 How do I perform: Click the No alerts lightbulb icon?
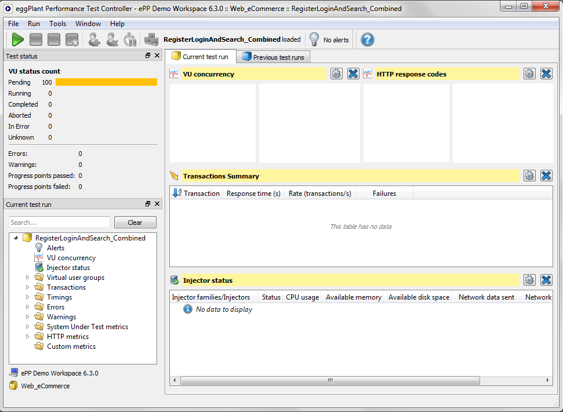pyautogui.click(x=314, y=39)
